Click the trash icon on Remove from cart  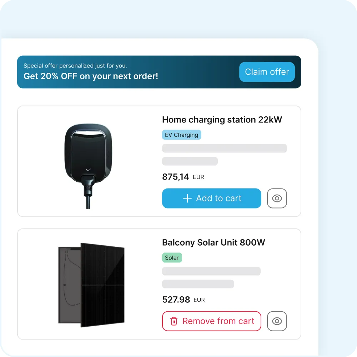pyautogui.click(x=174, y=321)
